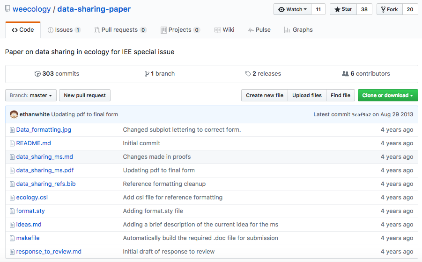Open the Pull requests tab
This screenshot has height=262, width=422.
120,30
